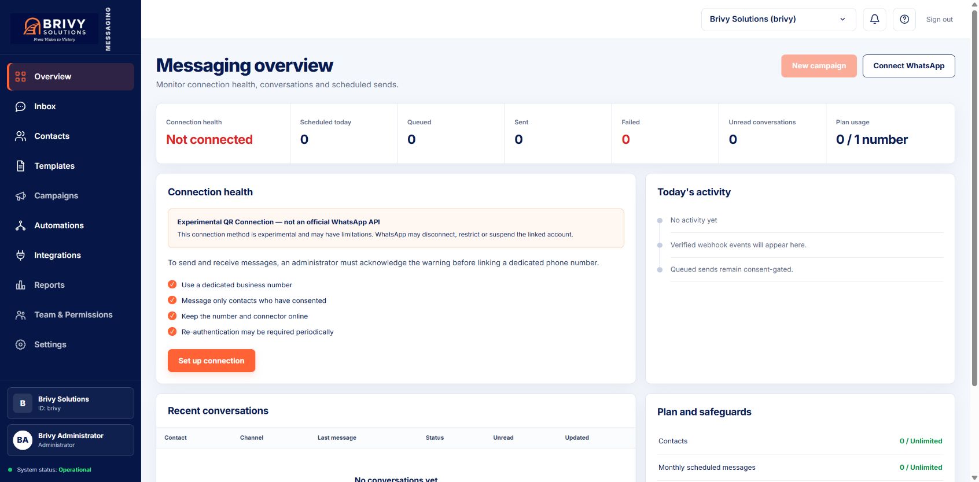Click Connect WhatsApp button
979x482 pixels.
[x=908, y=66]
